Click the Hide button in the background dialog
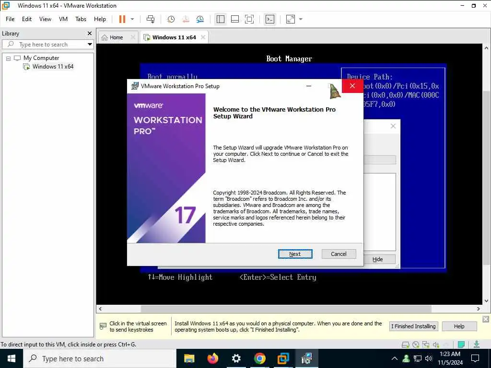The width and height of the screenshot is (491, 368). click(377, 259)
